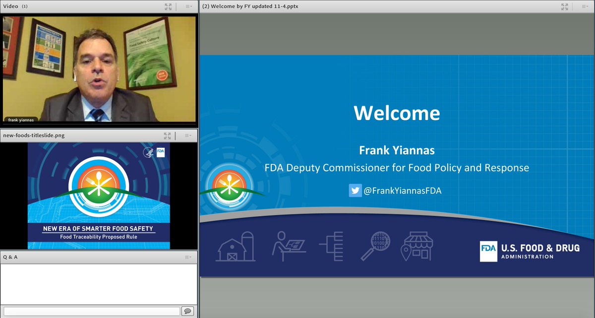Open the new-foods-titleslide.png pod options menu

(x=188, y=135)
